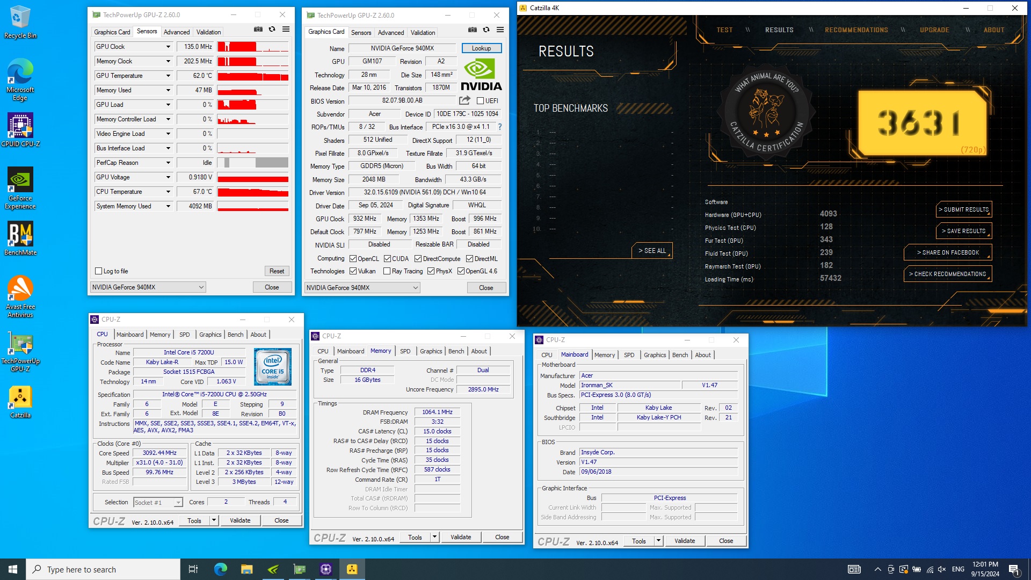The width and height of the screenshot is (1031, 580).
Task: Open GPU selector dropdown in Sensors window
Action: (x=148, y=287)
